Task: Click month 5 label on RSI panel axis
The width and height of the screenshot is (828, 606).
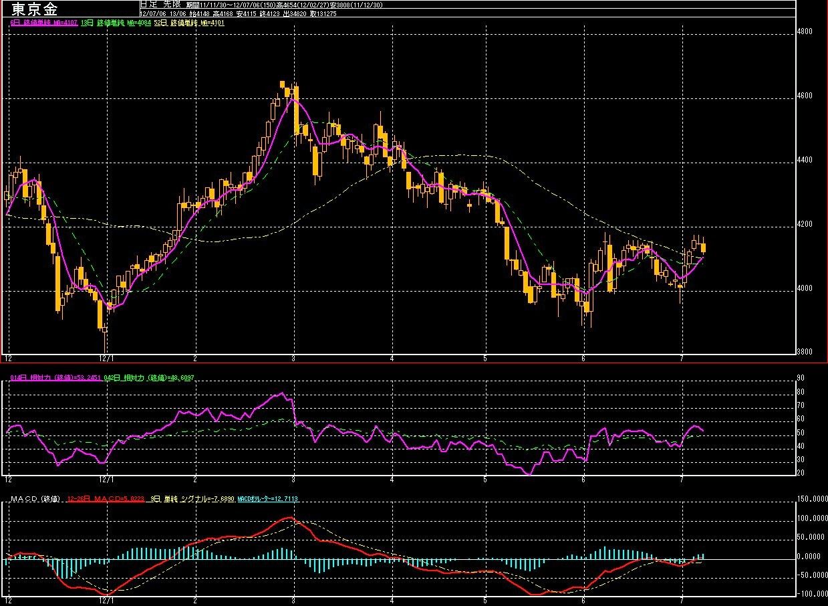Action: tap(485, 480)
